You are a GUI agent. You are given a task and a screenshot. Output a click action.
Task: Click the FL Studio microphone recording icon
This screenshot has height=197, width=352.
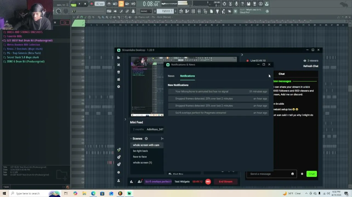[x=236, y=4]
